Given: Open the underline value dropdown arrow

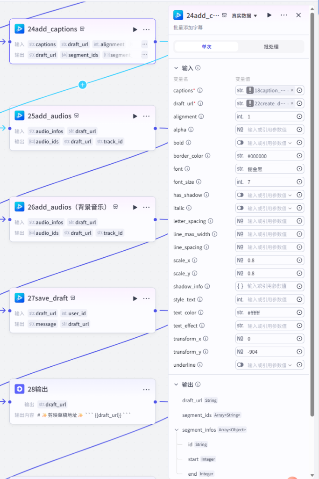Looking at the screenshot, I should point(290,365).
